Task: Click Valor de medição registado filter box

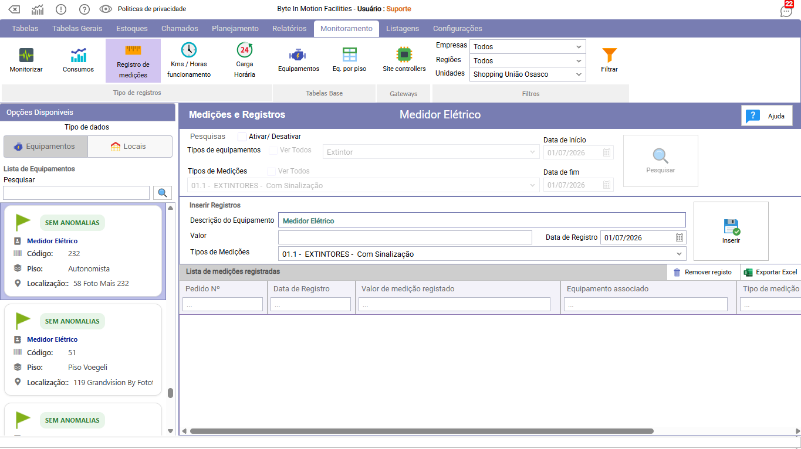Action: pyautogui.click(x=454, y=304)
